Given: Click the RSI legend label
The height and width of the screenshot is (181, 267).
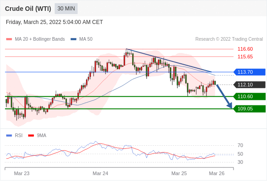Looking at the screenshot, I should (x=19, y=136).
